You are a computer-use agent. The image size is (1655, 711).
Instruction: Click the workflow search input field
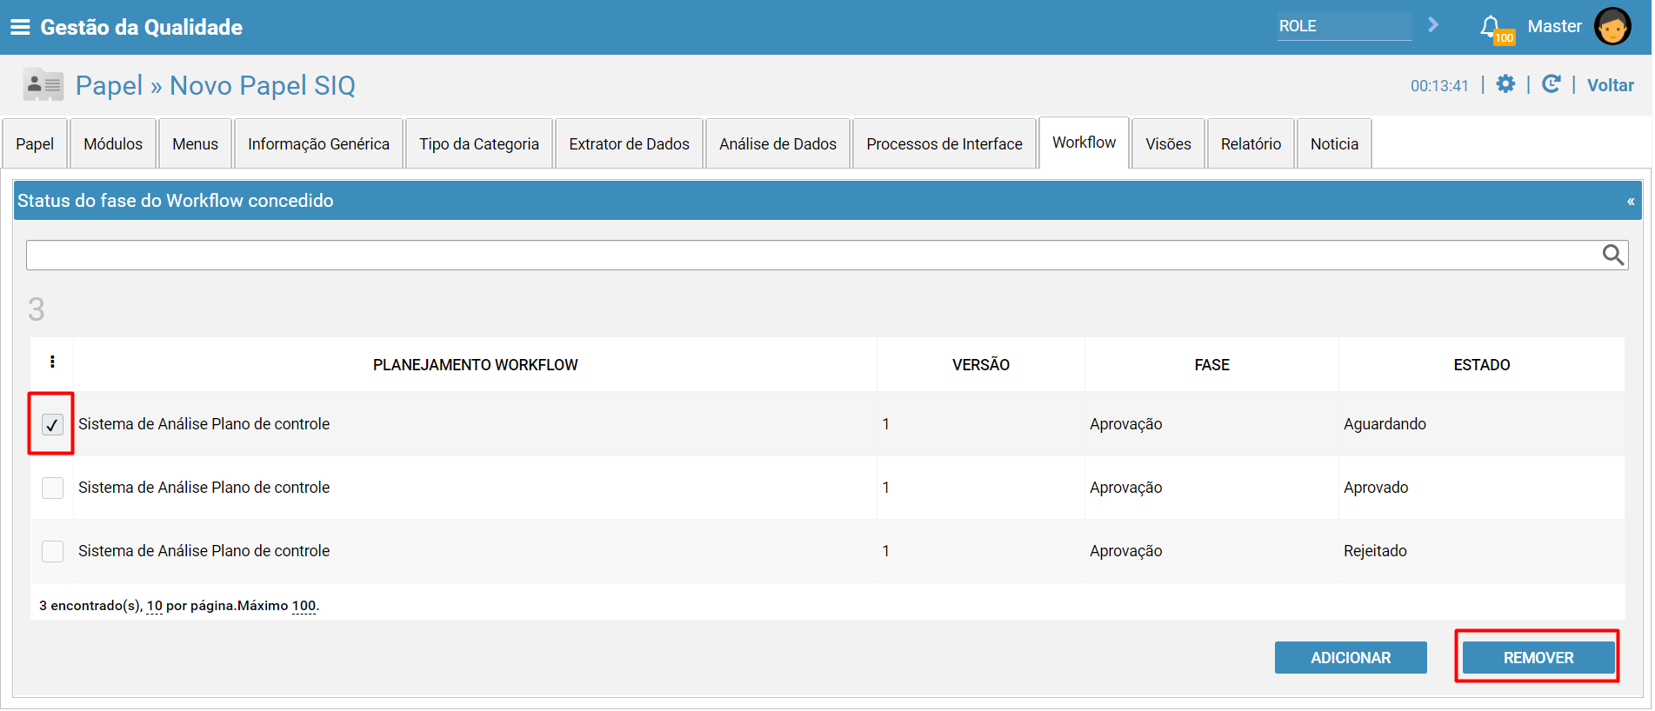click(827, 255)
